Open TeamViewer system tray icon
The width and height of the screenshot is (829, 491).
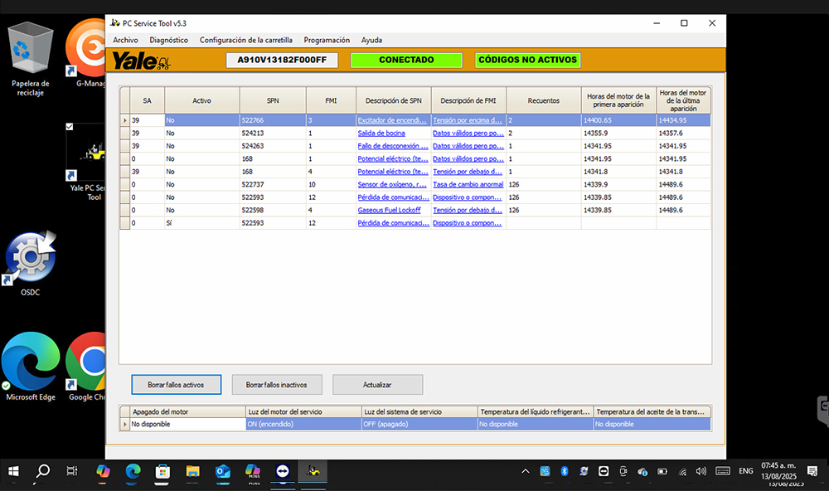[x=604, y=471]
